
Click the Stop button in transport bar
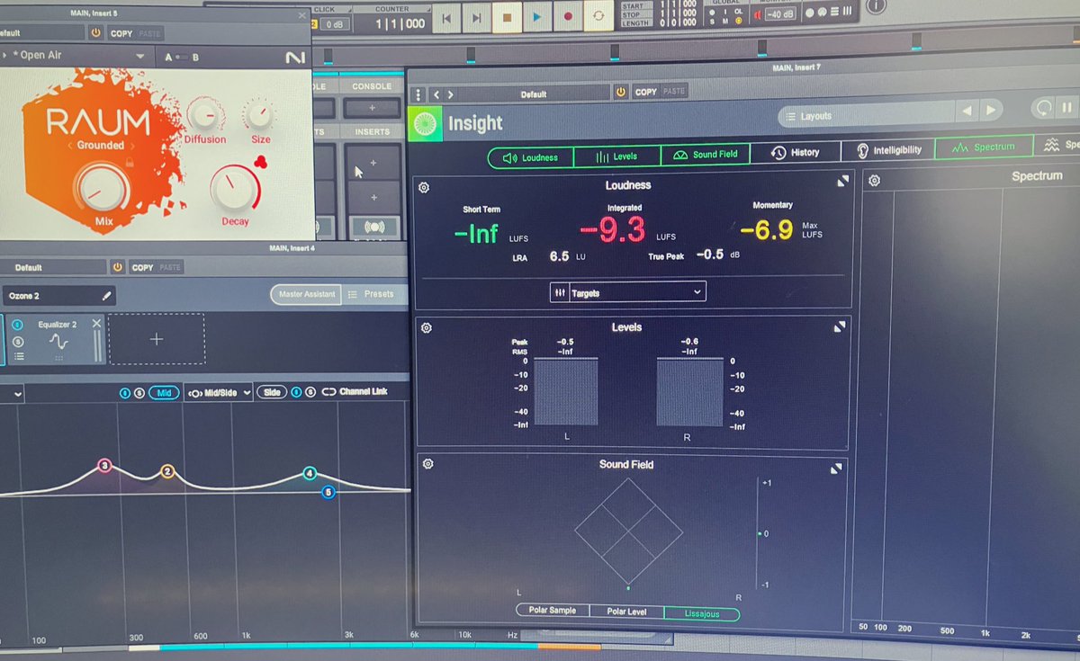(508, 17)
